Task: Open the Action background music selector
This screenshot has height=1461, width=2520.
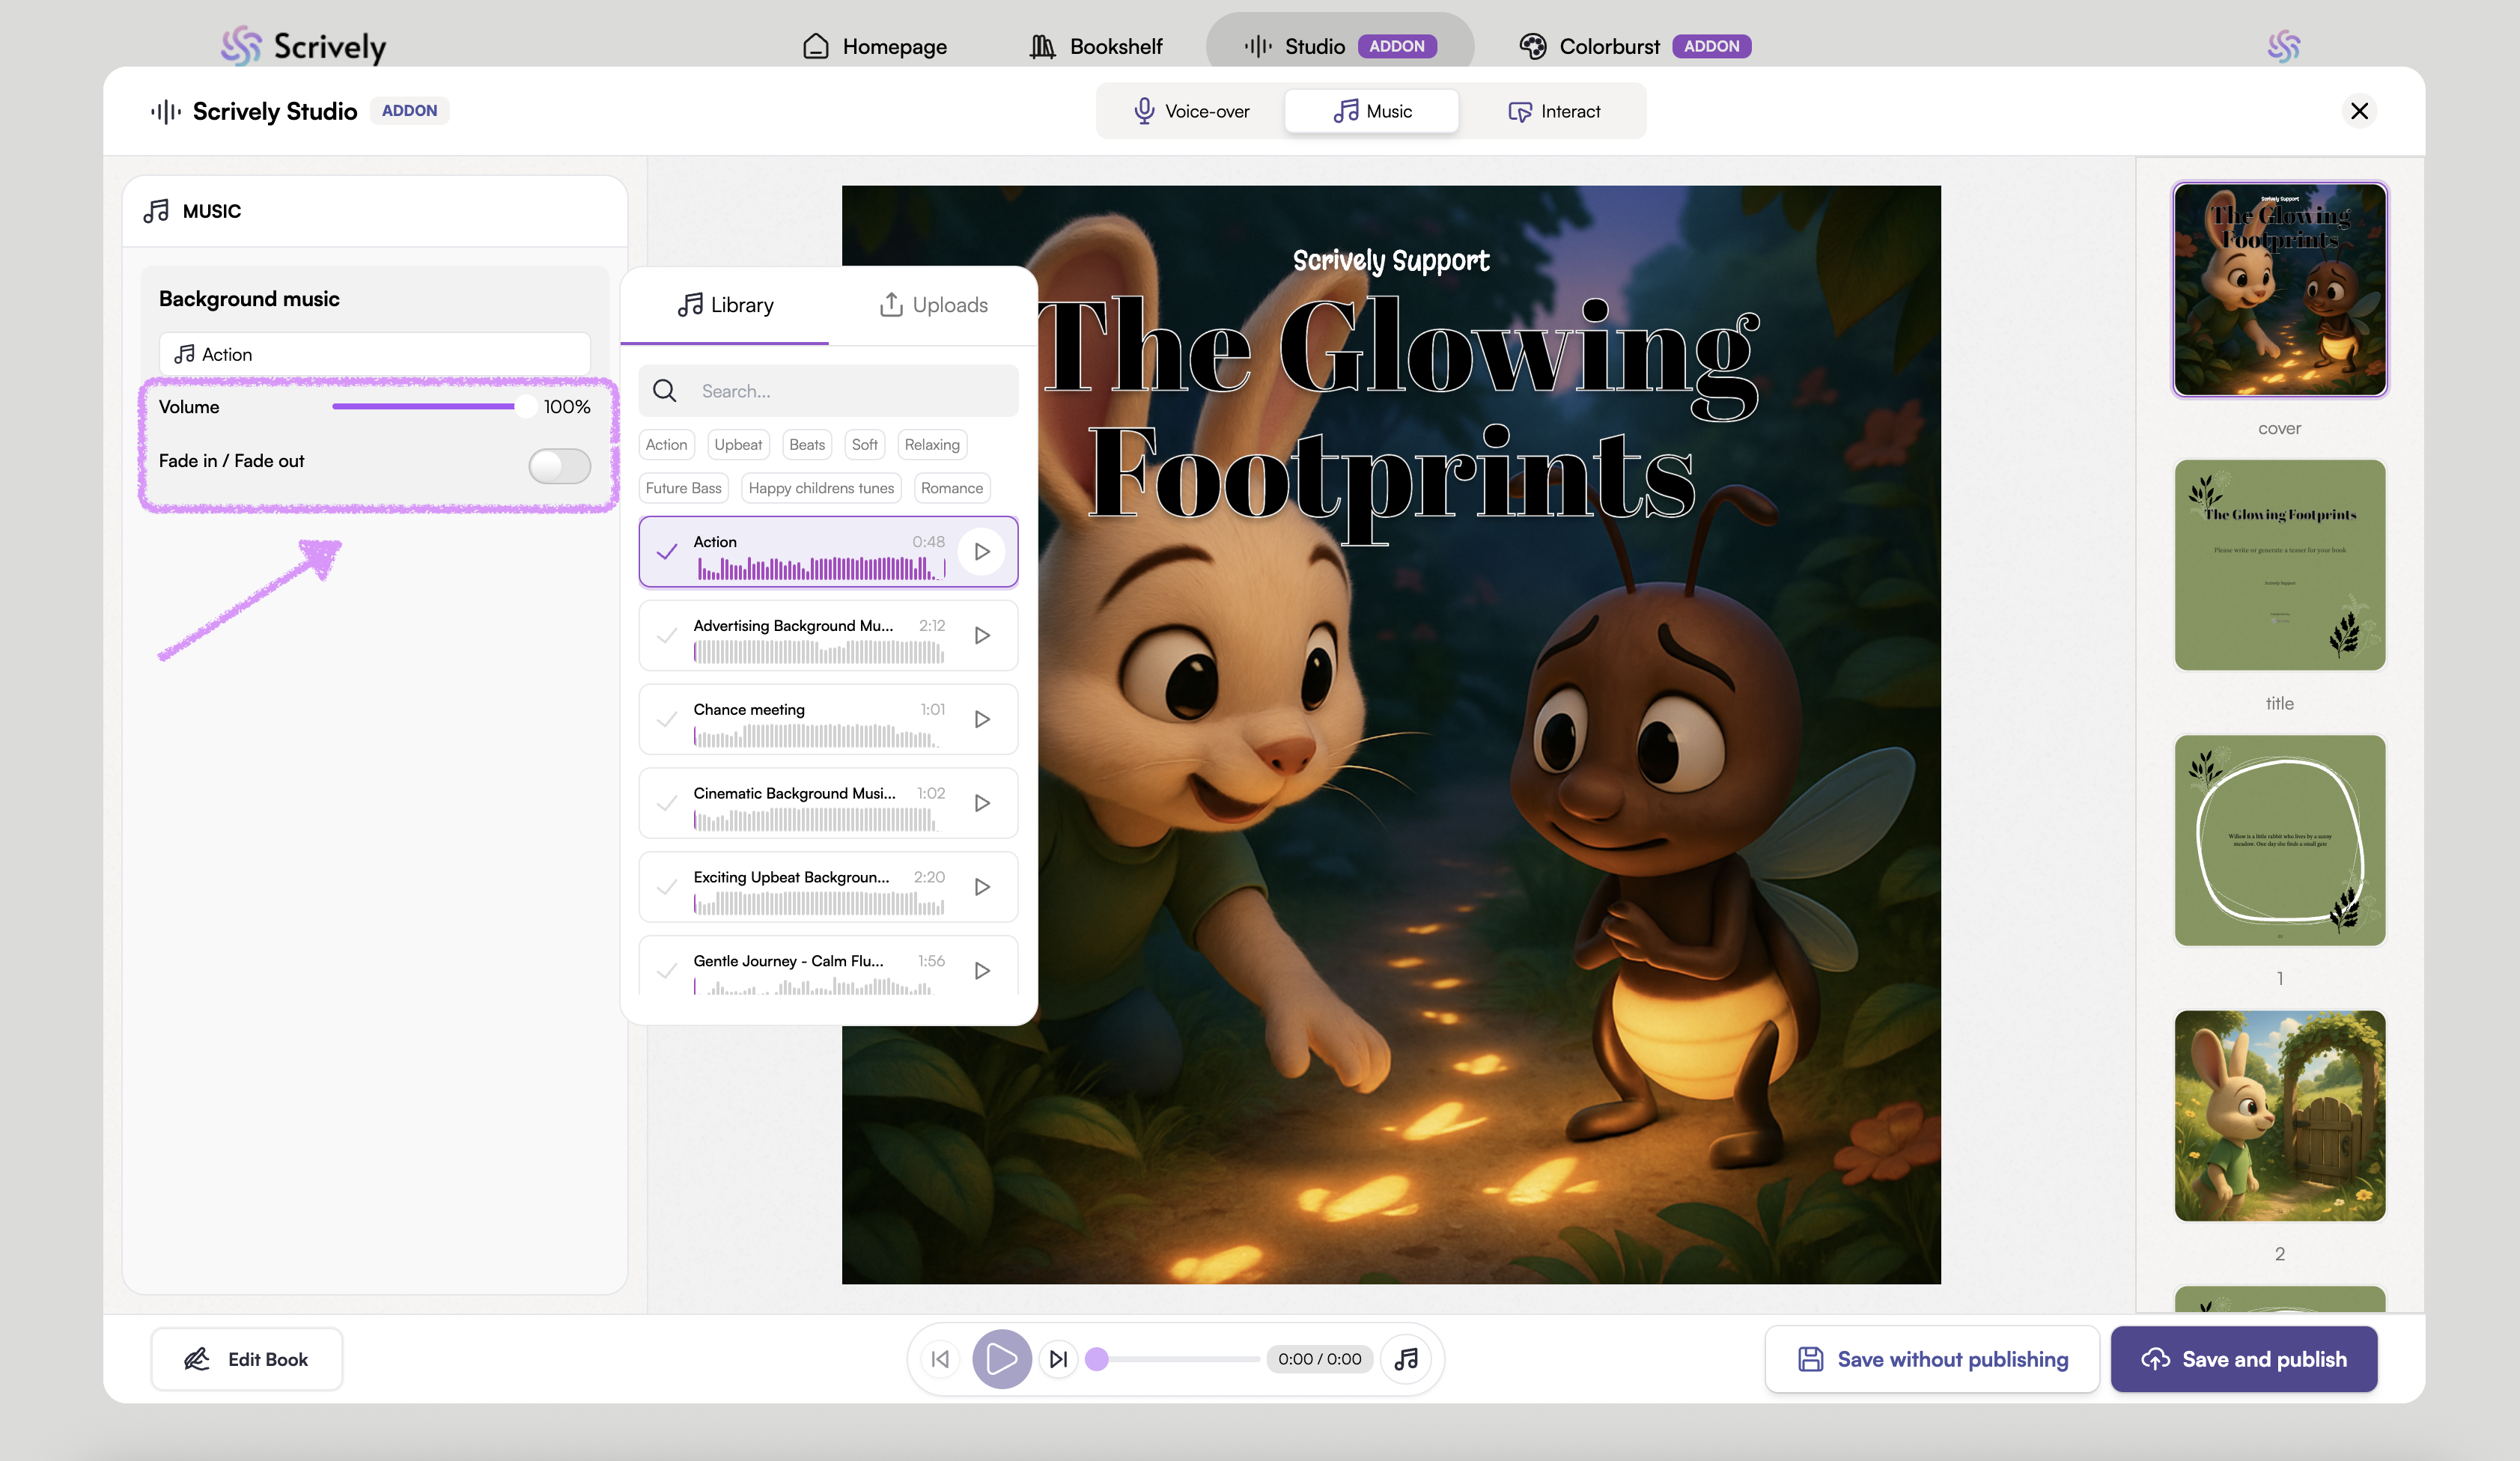Action: point(374,354)
